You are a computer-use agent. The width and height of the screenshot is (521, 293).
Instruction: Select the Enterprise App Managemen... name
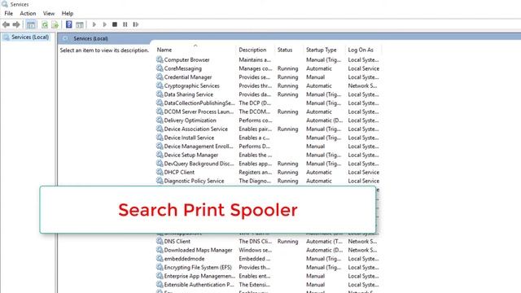pos(199,276)
